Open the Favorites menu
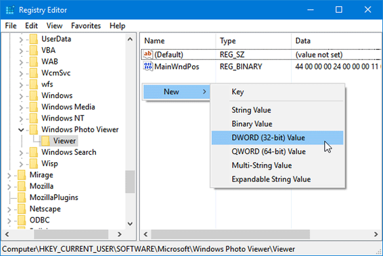 86,26
